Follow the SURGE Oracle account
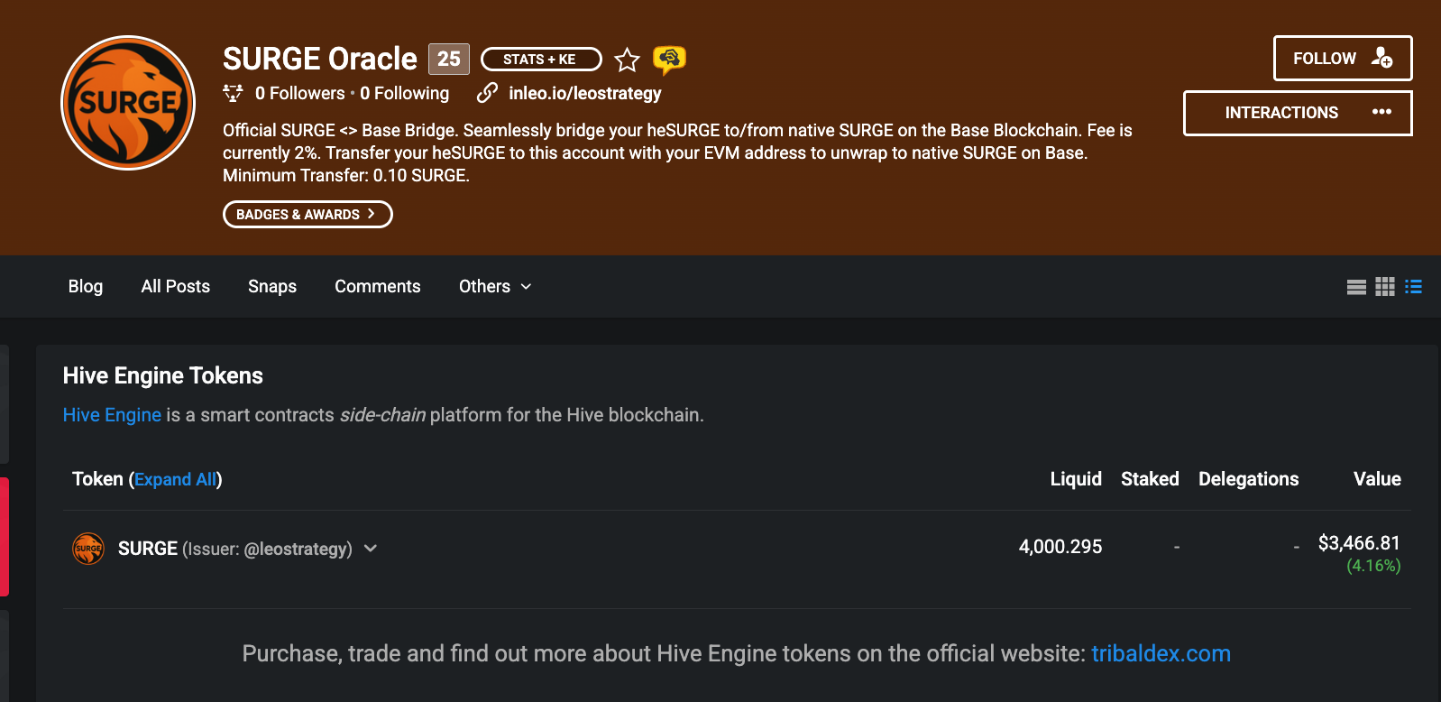This screenshot has height=702, width=1441. (x=1342, y=59)
